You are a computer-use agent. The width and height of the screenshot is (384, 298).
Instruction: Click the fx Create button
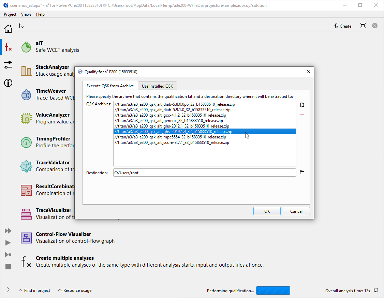pyautogui.click(x=343, y=26)
